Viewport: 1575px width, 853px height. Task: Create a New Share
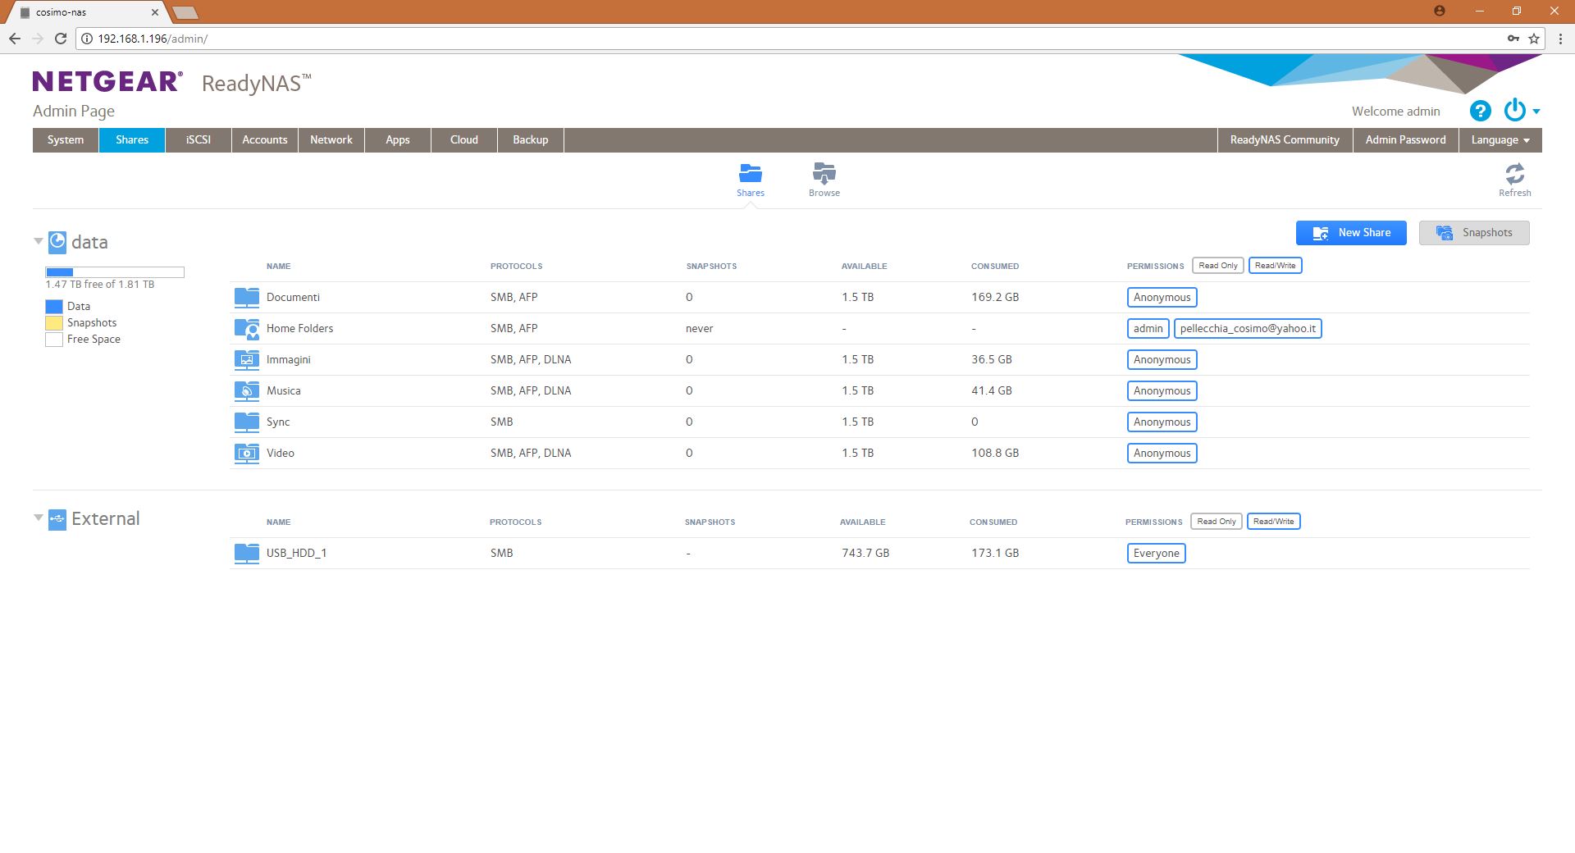[1350, 233]
